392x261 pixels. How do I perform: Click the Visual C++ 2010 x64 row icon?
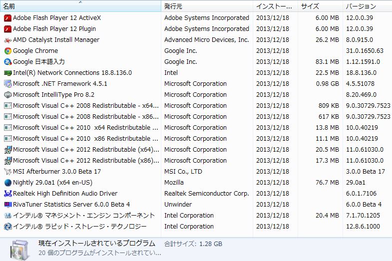(x=8, y=128)
